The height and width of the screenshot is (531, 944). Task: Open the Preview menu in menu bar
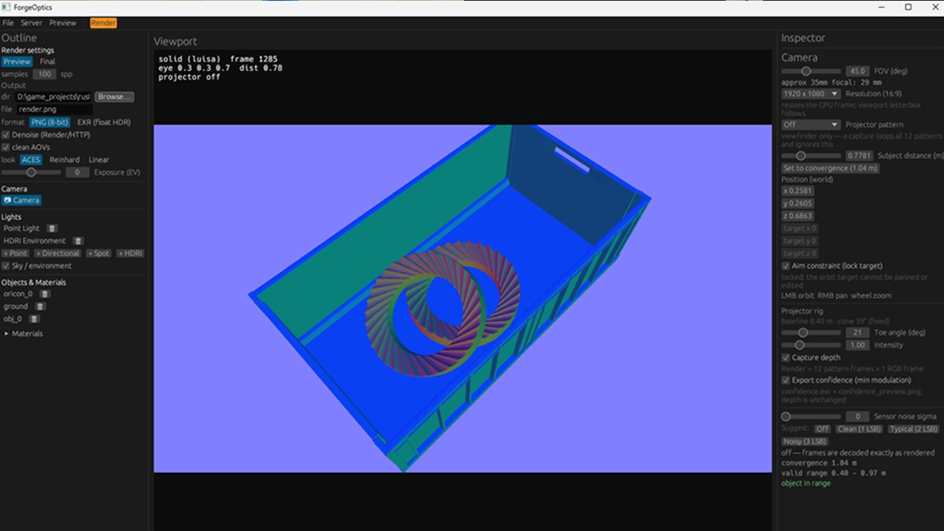pos(63,23)
